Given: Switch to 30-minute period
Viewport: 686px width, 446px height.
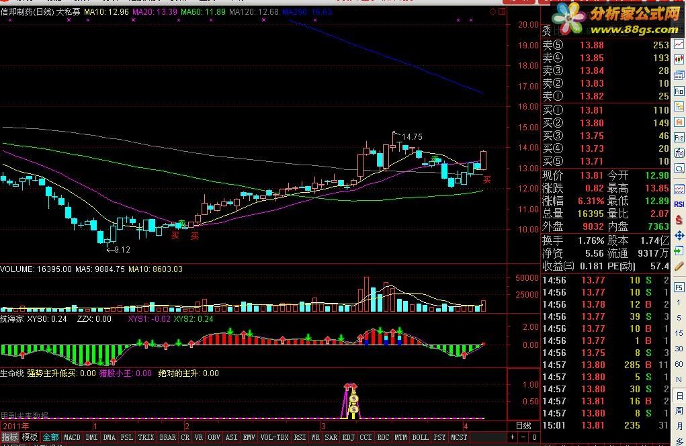Looking at the screenshot, I should click(679, 349).
